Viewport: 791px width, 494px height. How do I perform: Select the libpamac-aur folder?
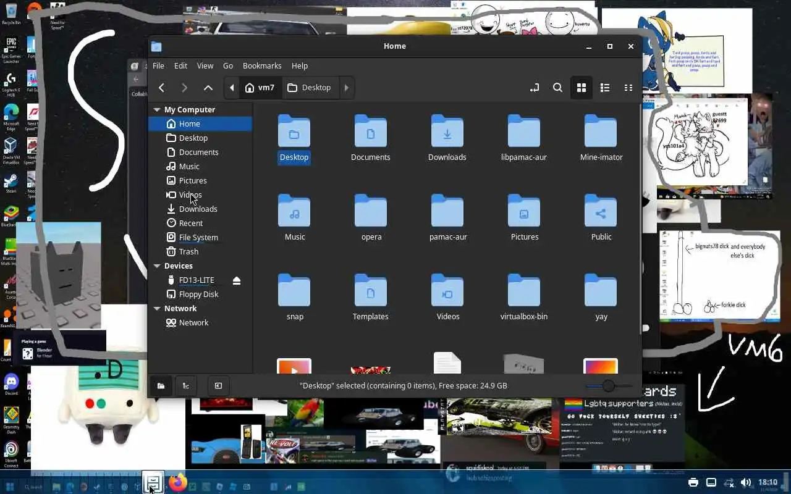524,138
